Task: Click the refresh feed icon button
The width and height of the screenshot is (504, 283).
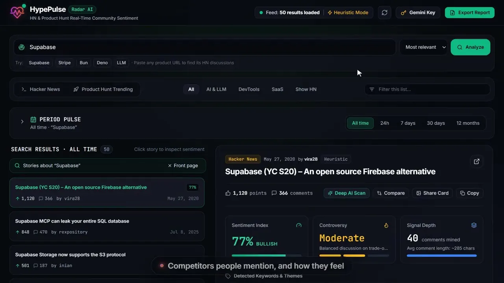Action: click(x=385, y=13)
